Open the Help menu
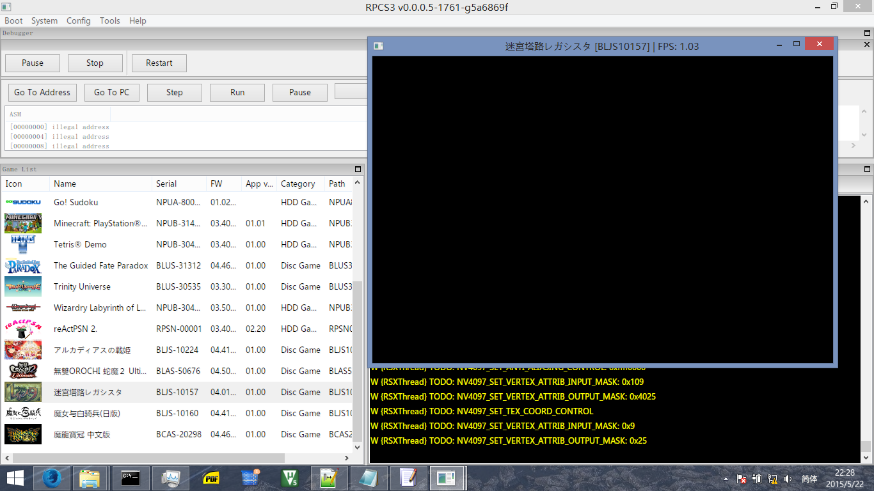This screenshot has height=491, width=874. tap(138, 20)
